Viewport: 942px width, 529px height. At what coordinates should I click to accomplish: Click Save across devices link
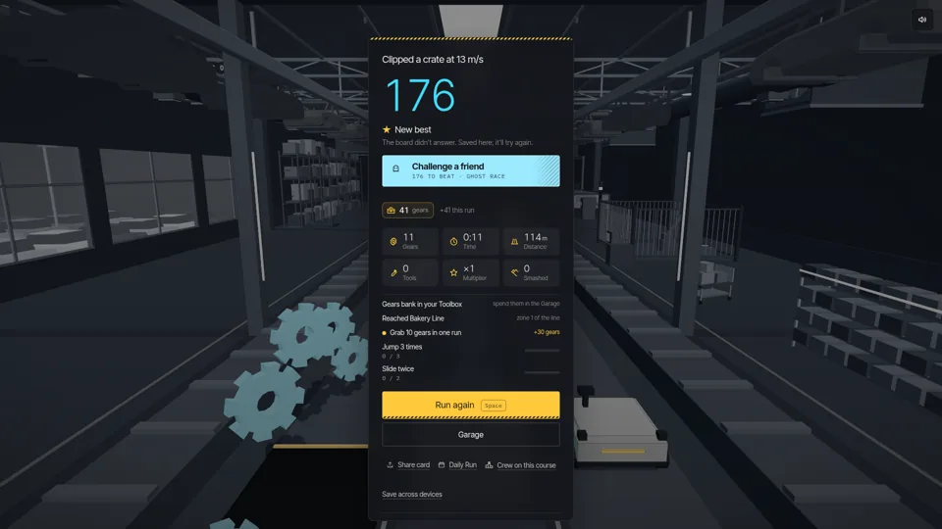coord(411,494)
